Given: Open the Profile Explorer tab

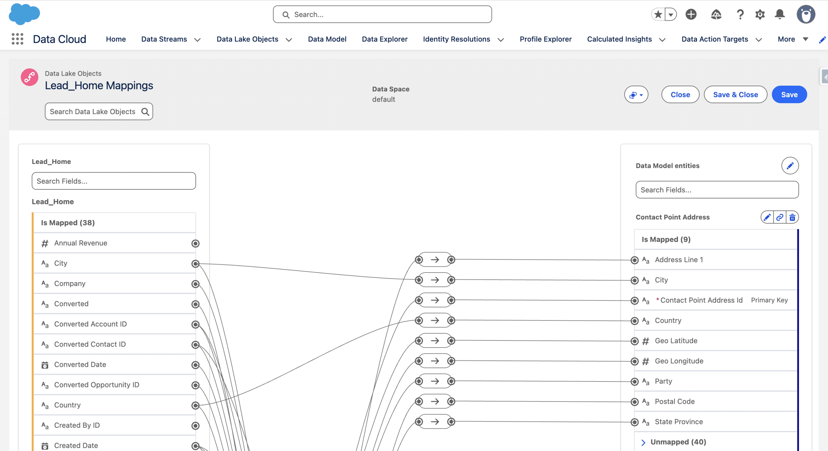Looking at the screenshot, I should pyautogui.click(x=546, y=39).
